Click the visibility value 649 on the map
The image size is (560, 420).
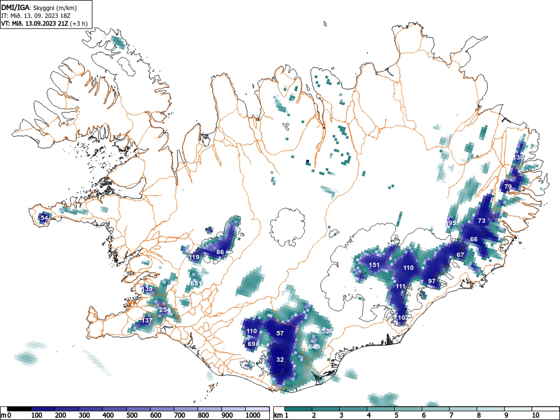(x=314, y=347)
